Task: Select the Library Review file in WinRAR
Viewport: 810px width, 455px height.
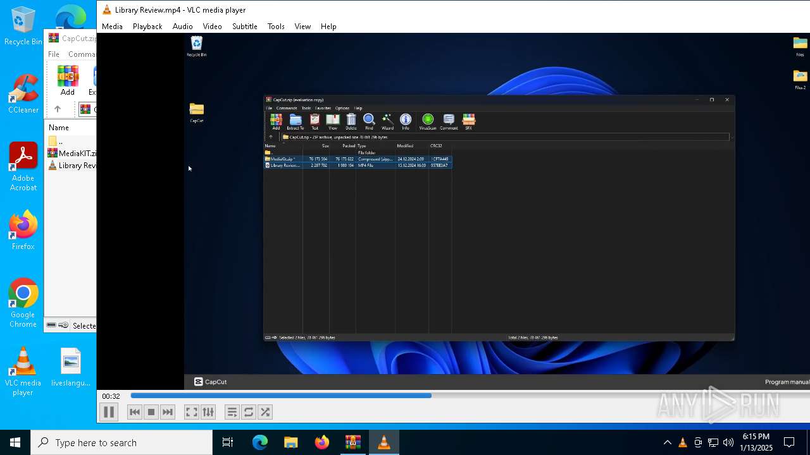Action: [x=72, y=166]
